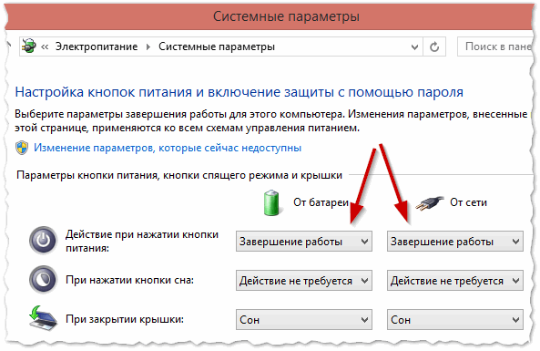The image size is (540, 351).
Task: Open power button action dropdown for plugged in
Action: pos(455,242)
